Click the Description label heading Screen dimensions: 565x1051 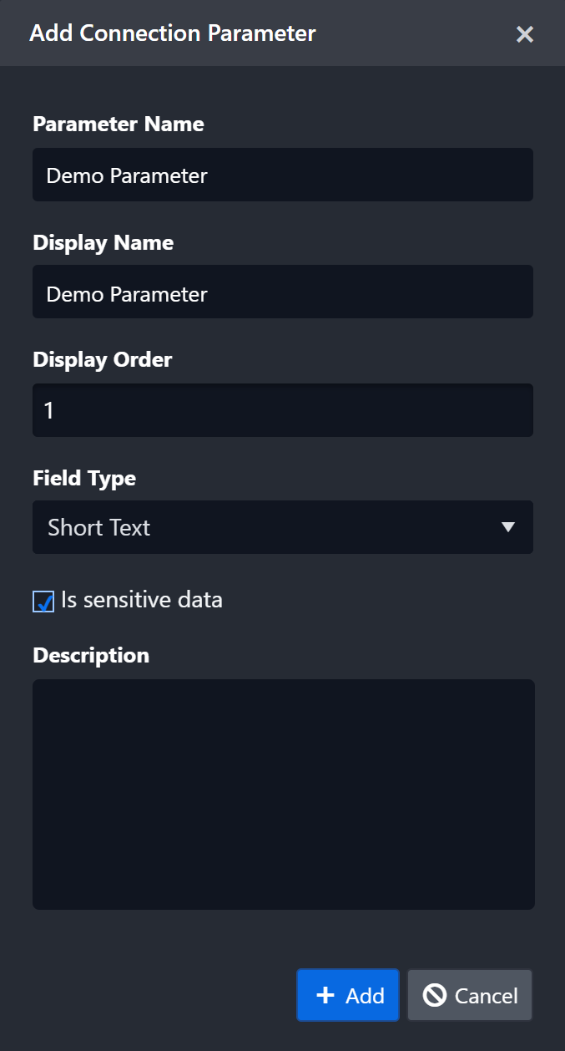tap(90, 655)
